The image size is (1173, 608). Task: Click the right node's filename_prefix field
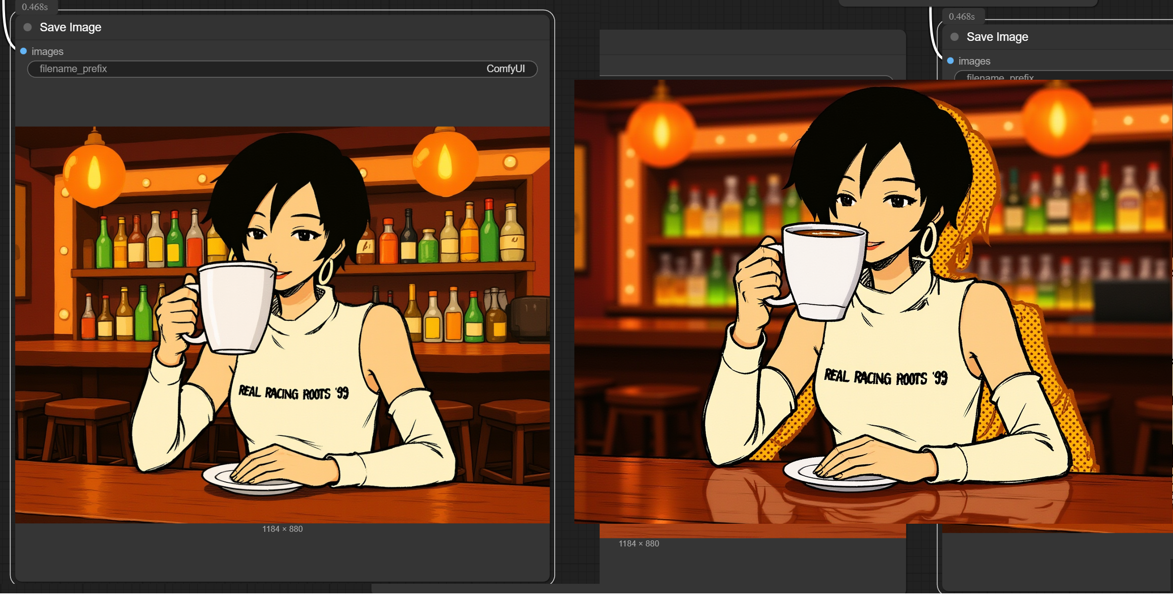(1063, 76)
